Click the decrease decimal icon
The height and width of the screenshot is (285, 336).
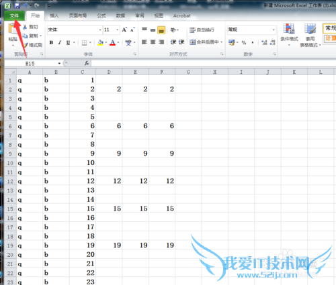(x=272, y=42)
